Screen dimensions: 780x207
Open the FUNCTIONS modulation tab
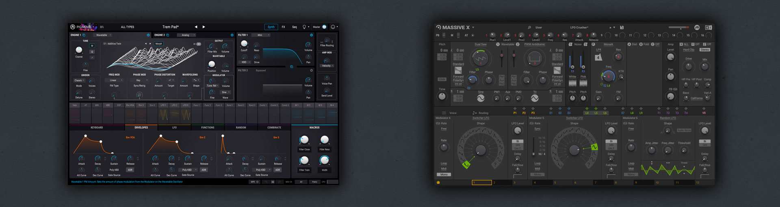tap(208, 128)
